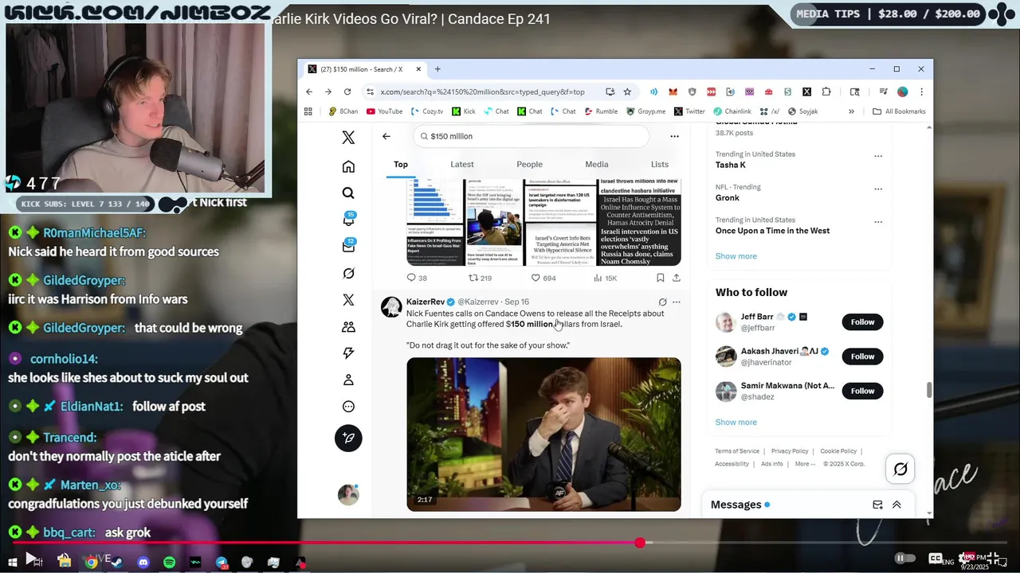This screenshot has width=1020, height=573.
Task: Follow Aakash Jhaveri
Action: 862,357
